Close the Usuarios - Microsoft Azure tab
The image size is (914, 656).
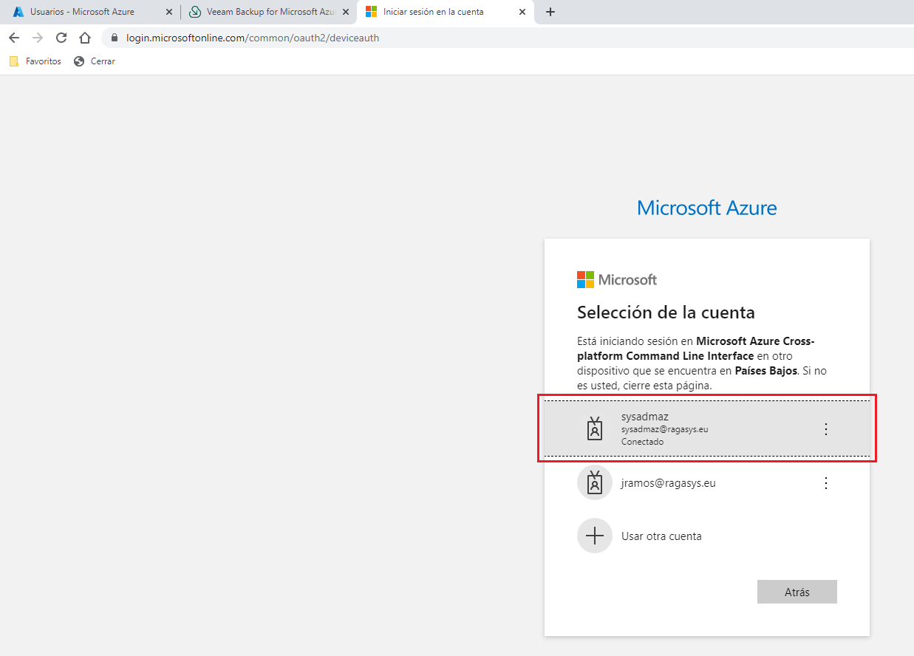168,12
